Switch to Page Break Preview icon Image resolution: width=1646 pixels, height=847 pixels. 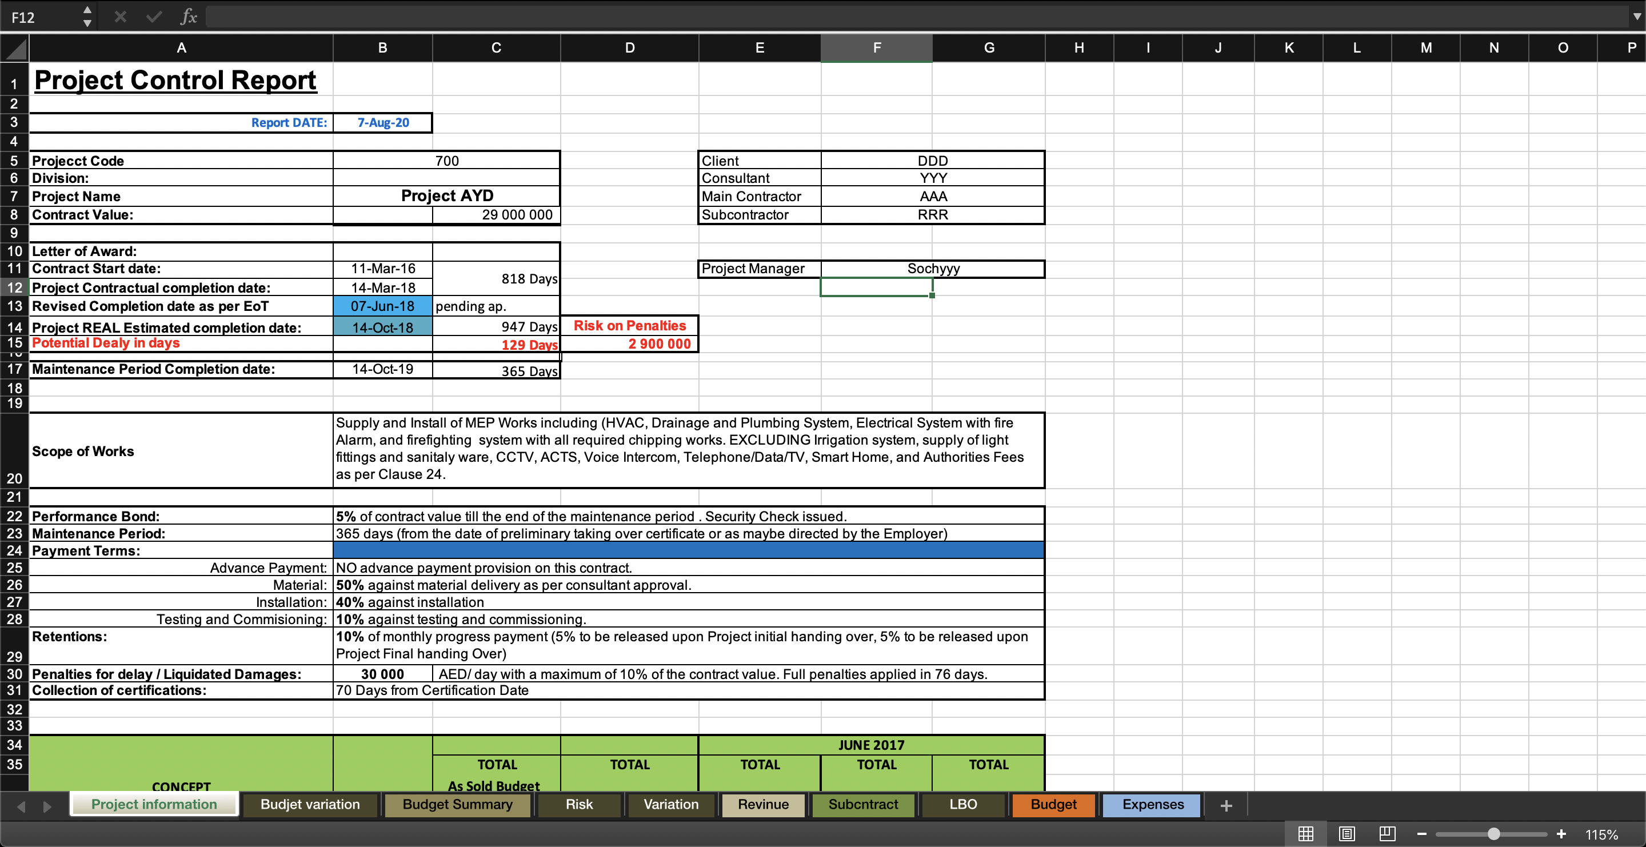tap(1387, 834)
